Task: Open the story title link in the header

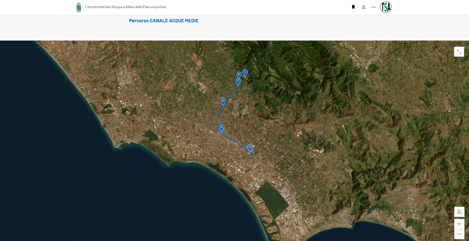Action: tap(125, 7)
